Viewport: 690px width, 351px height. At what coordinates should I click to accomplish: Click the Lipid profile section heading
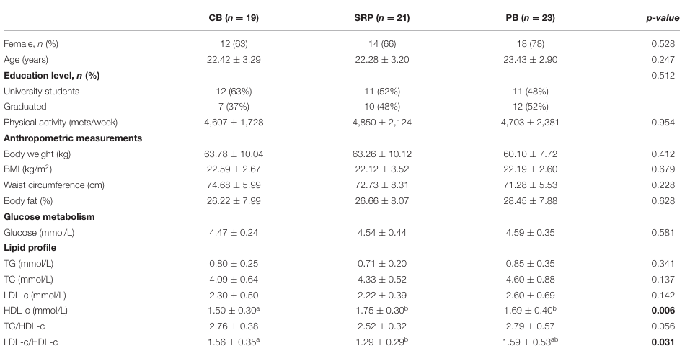tap(30, 247)
